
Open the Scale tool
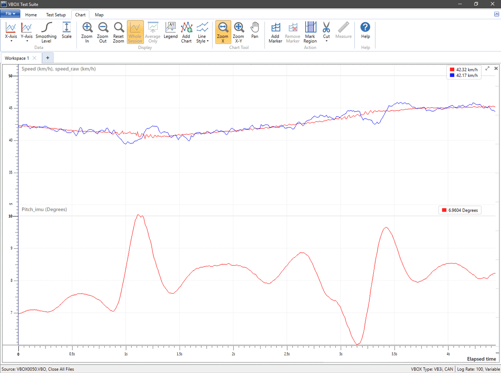point(67,28)
